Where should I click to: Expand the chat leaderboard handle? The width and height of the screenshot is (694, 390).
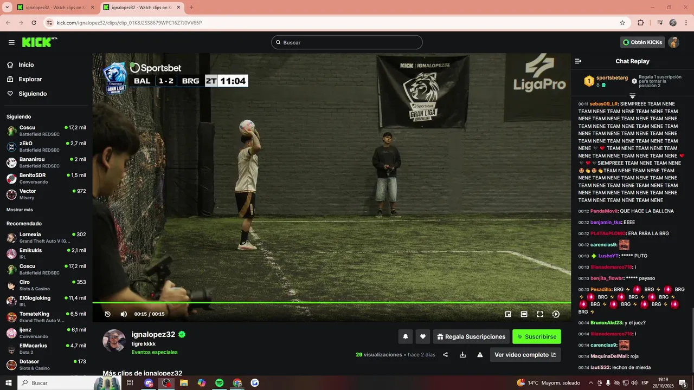[632, 96]
